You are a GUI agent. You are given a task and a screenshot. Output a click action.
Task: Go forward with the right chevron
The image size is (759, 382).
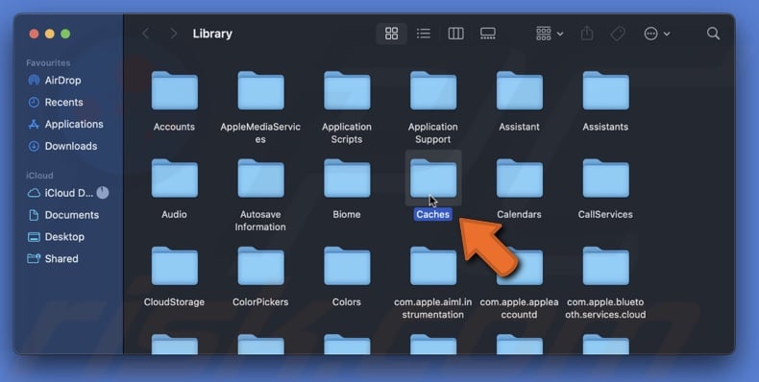pyautogui.click(x=173, y=34)
